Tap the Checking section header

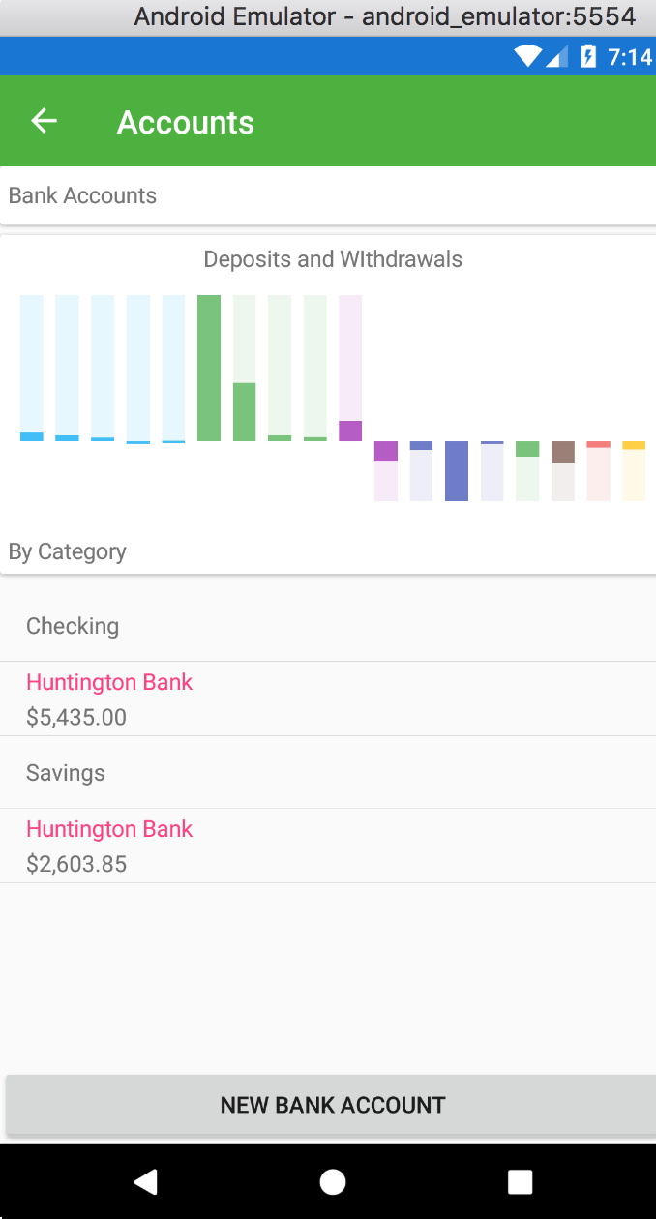pos(73,626)
